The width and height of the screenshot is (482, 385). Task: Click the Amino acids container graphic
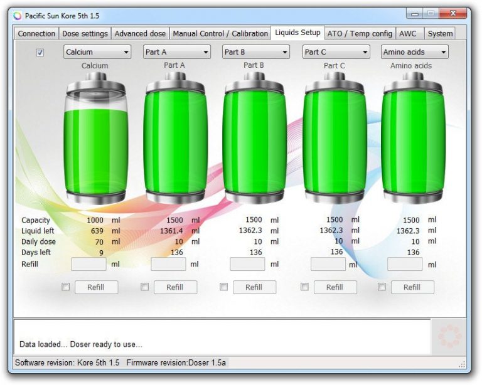point(413,139)
